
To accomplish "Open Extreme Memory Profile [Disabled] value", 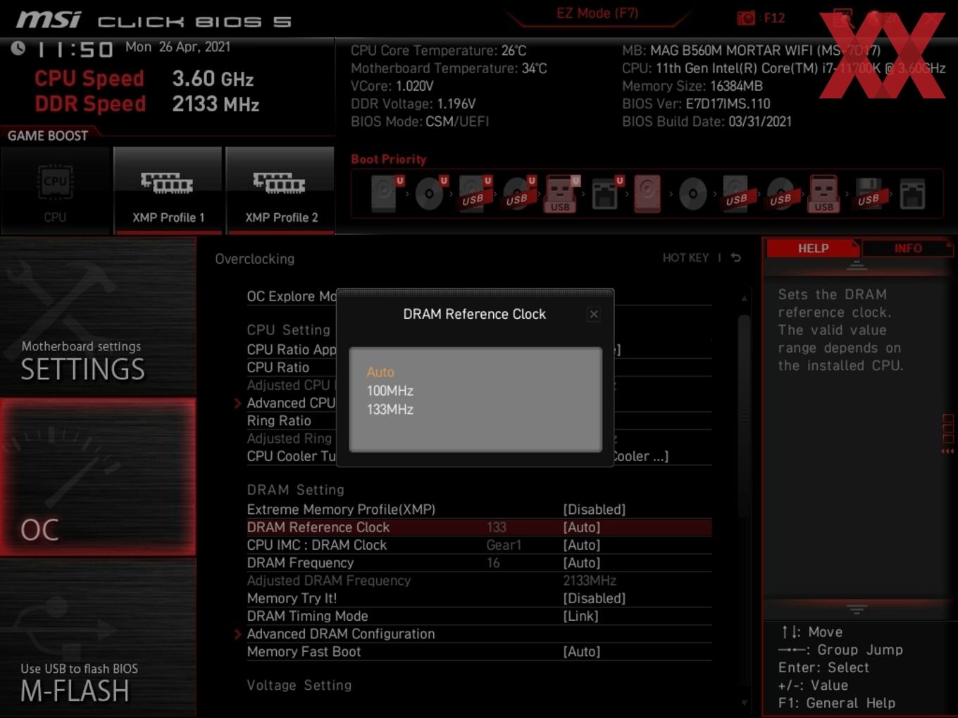I will pos(594,509).
